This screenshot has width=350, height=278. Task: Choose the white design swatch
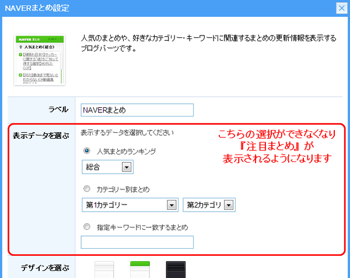pos(104,269)
